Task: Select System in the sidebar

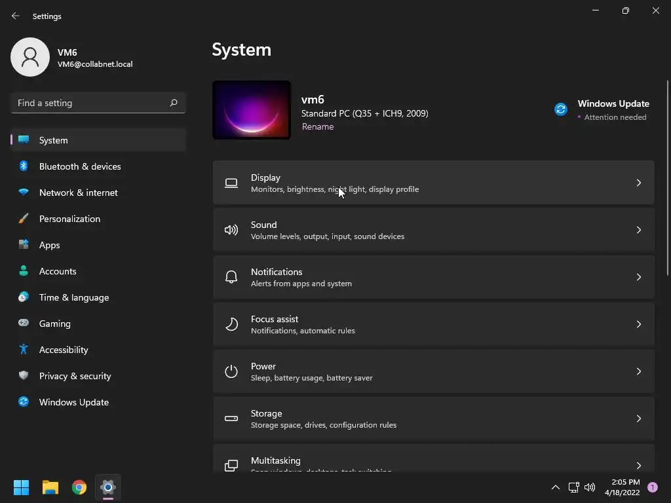Action: click(98, 140)
